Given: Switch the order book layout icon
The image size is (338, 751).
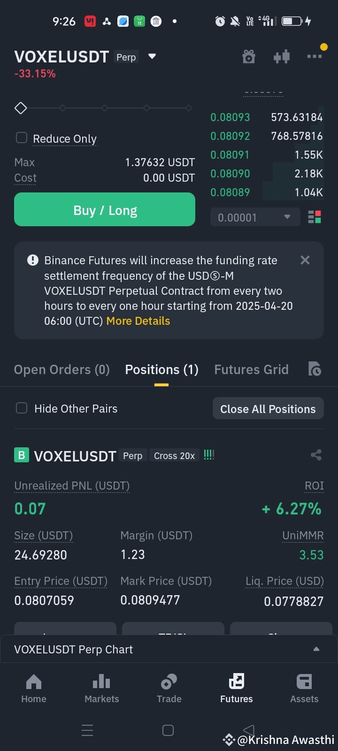Looking at the screenshot, I should [315, 217].
